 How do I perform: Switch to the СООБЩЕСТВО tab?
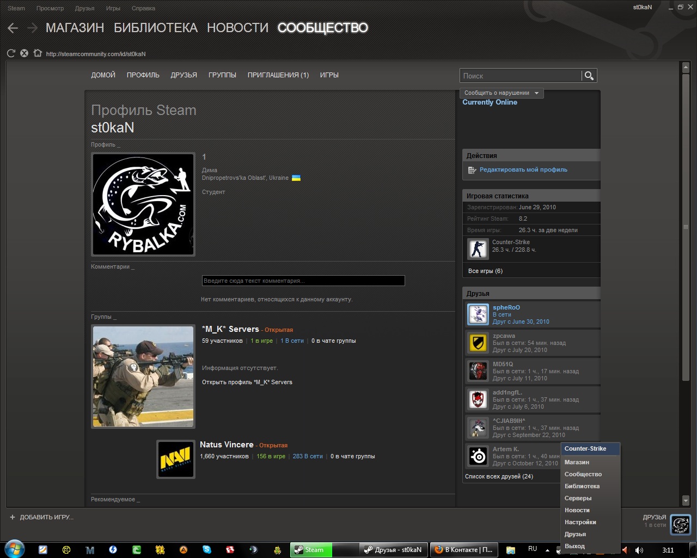pyautogui.click(x=323, y=28)
